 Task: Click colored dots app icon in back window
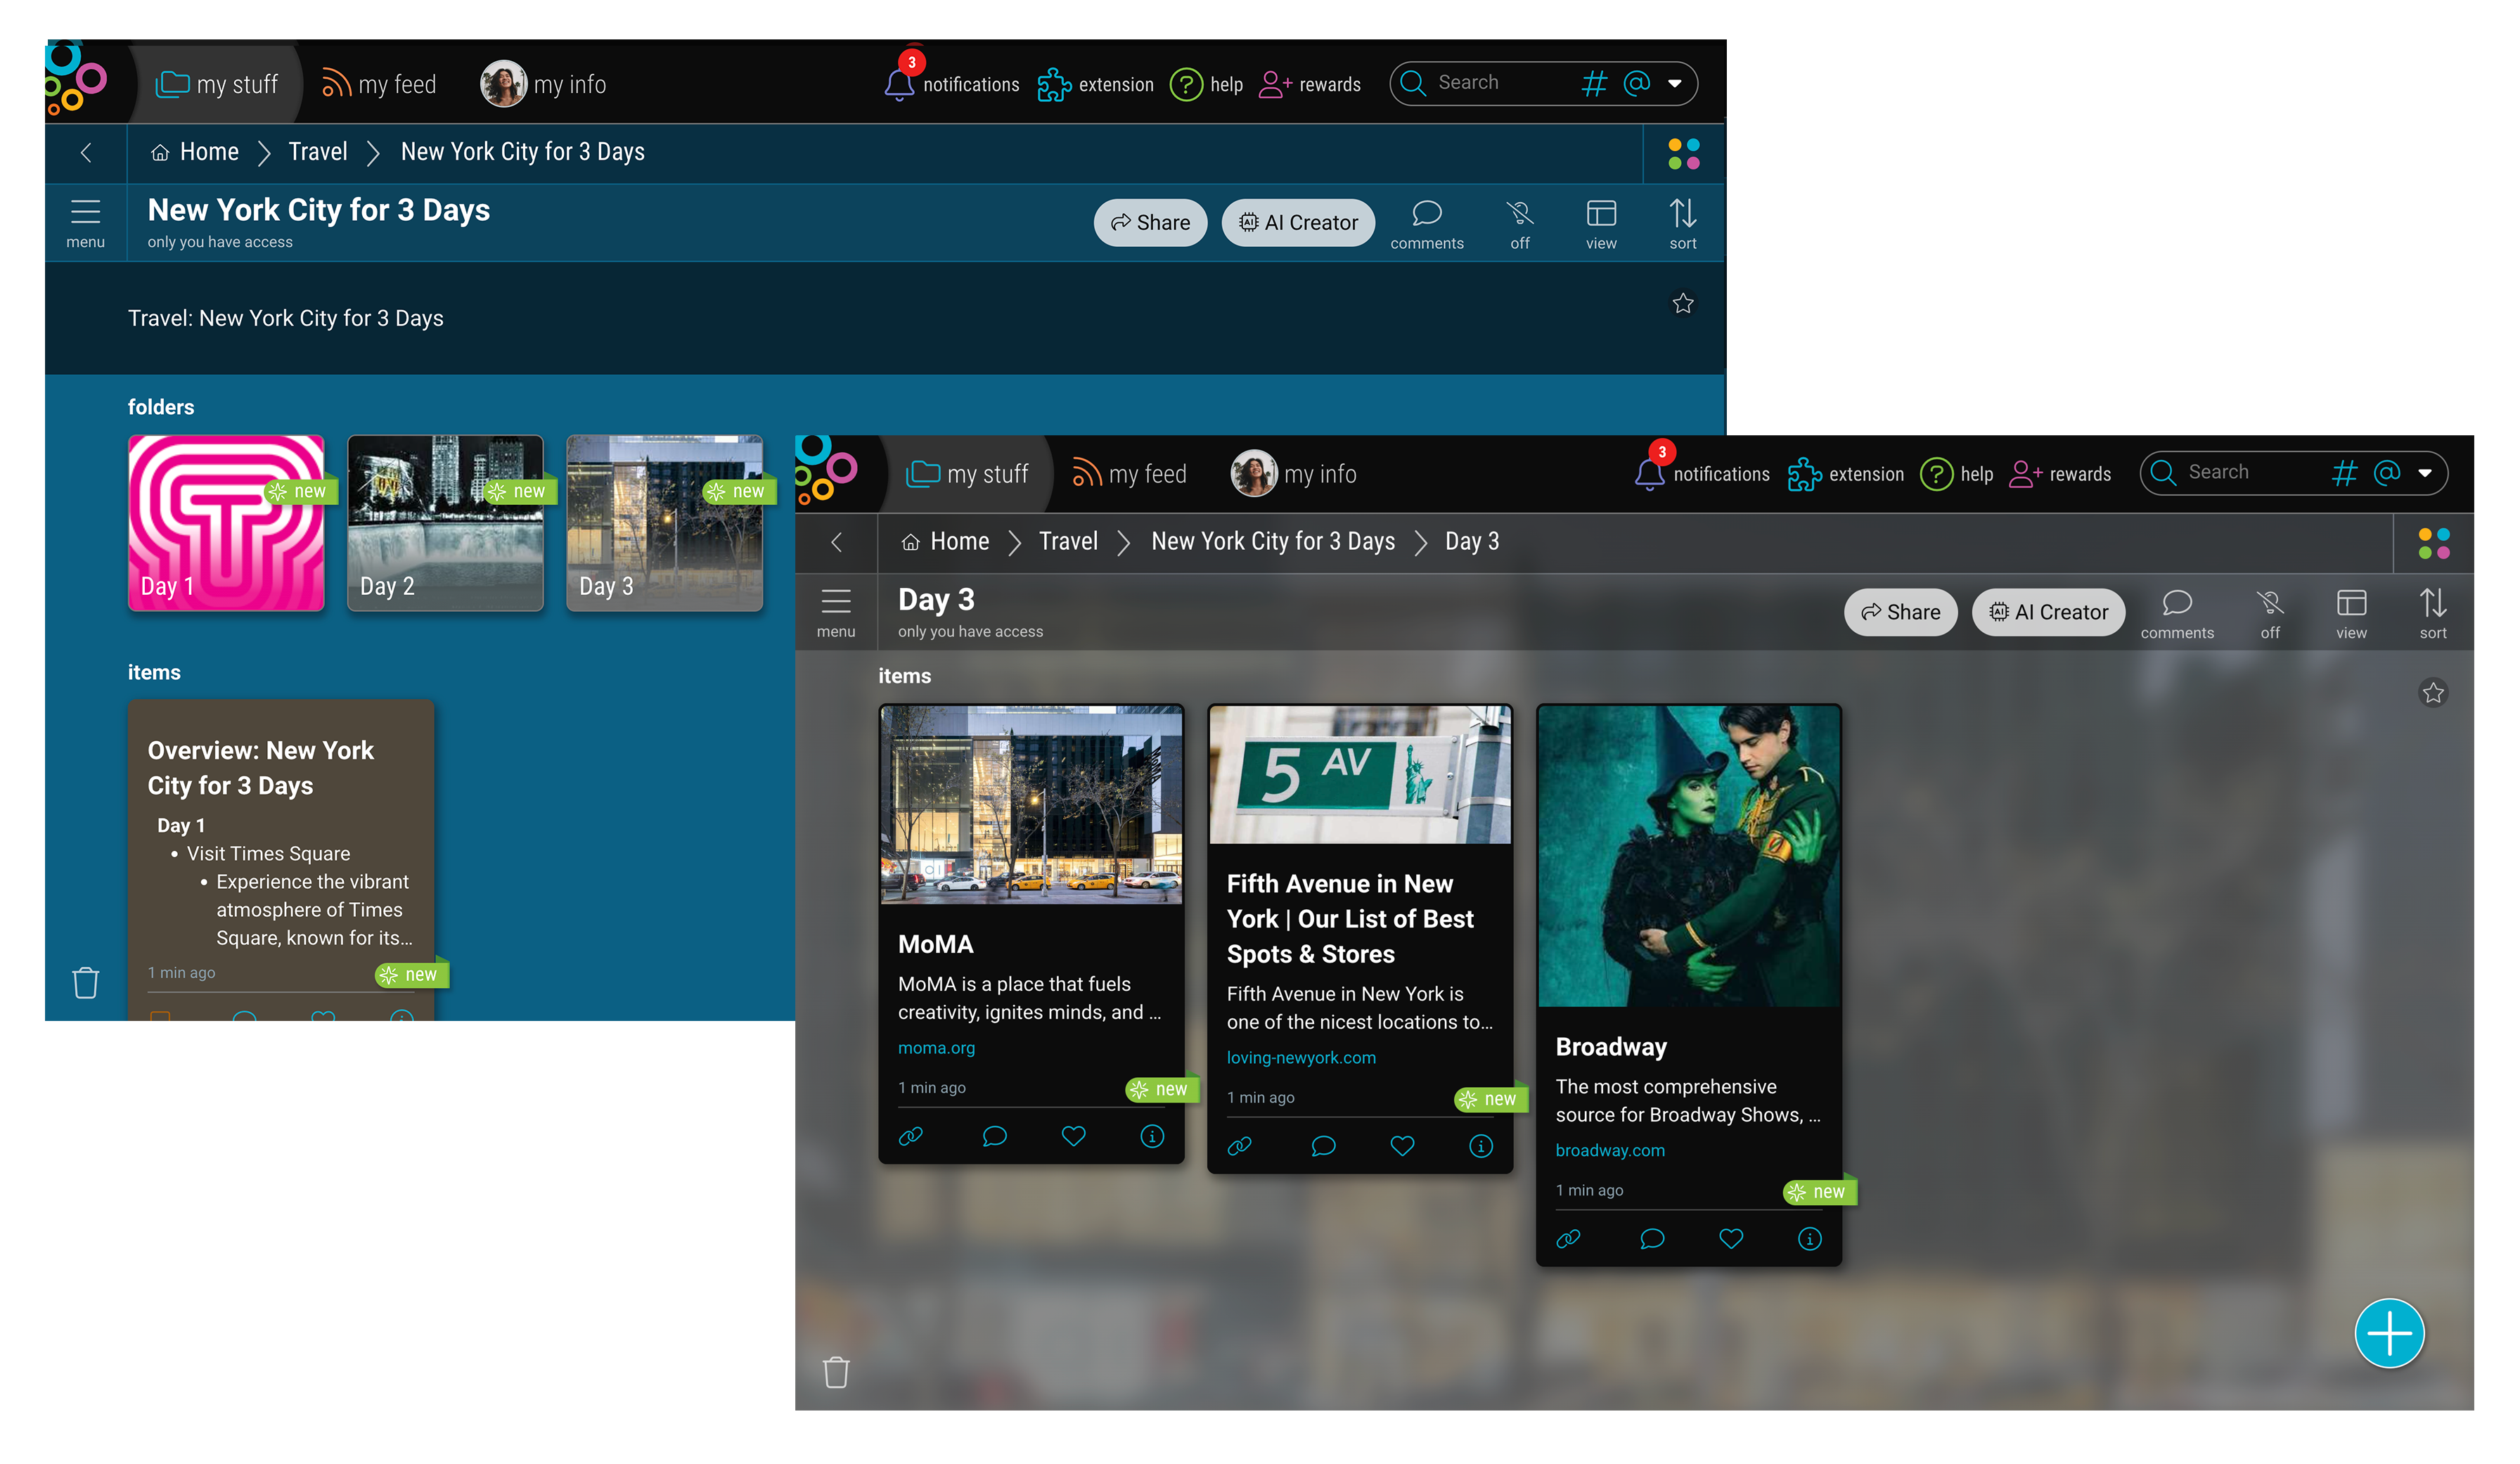[1683, 154]
